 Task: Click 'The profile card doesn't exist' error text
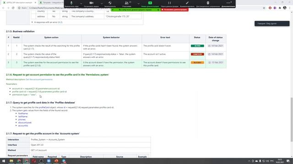[x=157, y=46]
